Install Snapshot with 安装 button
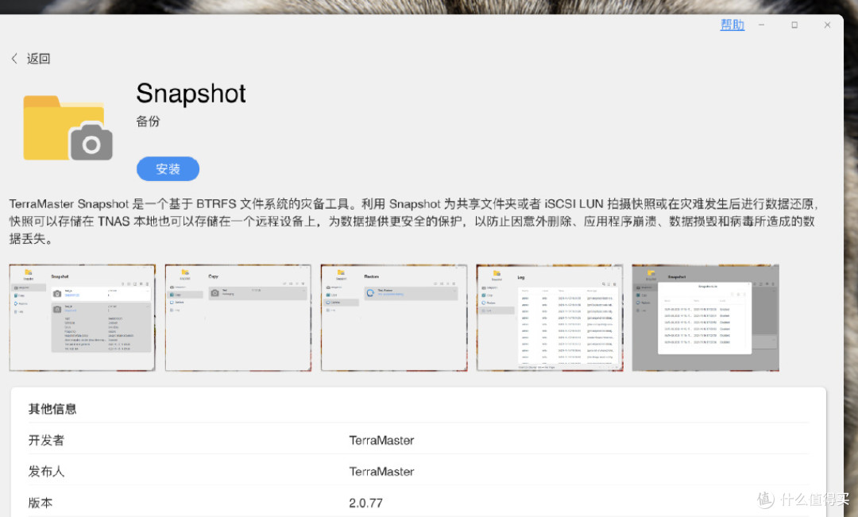Screen dimensions: 858x517 click(x=168, y=168)
